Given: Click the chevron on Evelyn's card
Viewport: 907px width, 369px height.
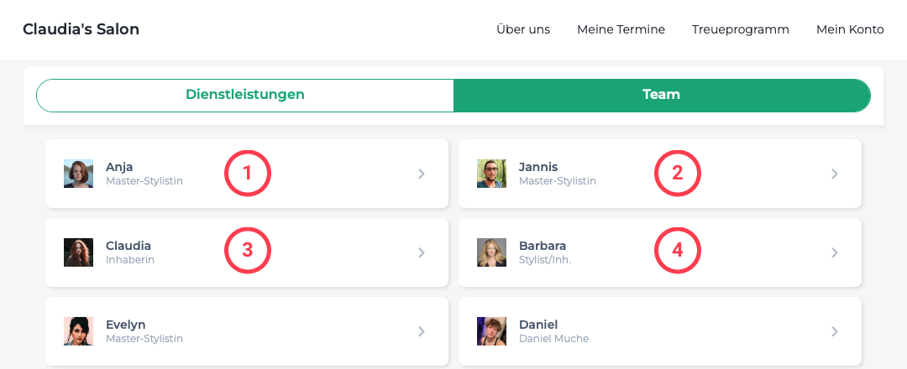Looking at the screenshot, I should 422,331.
